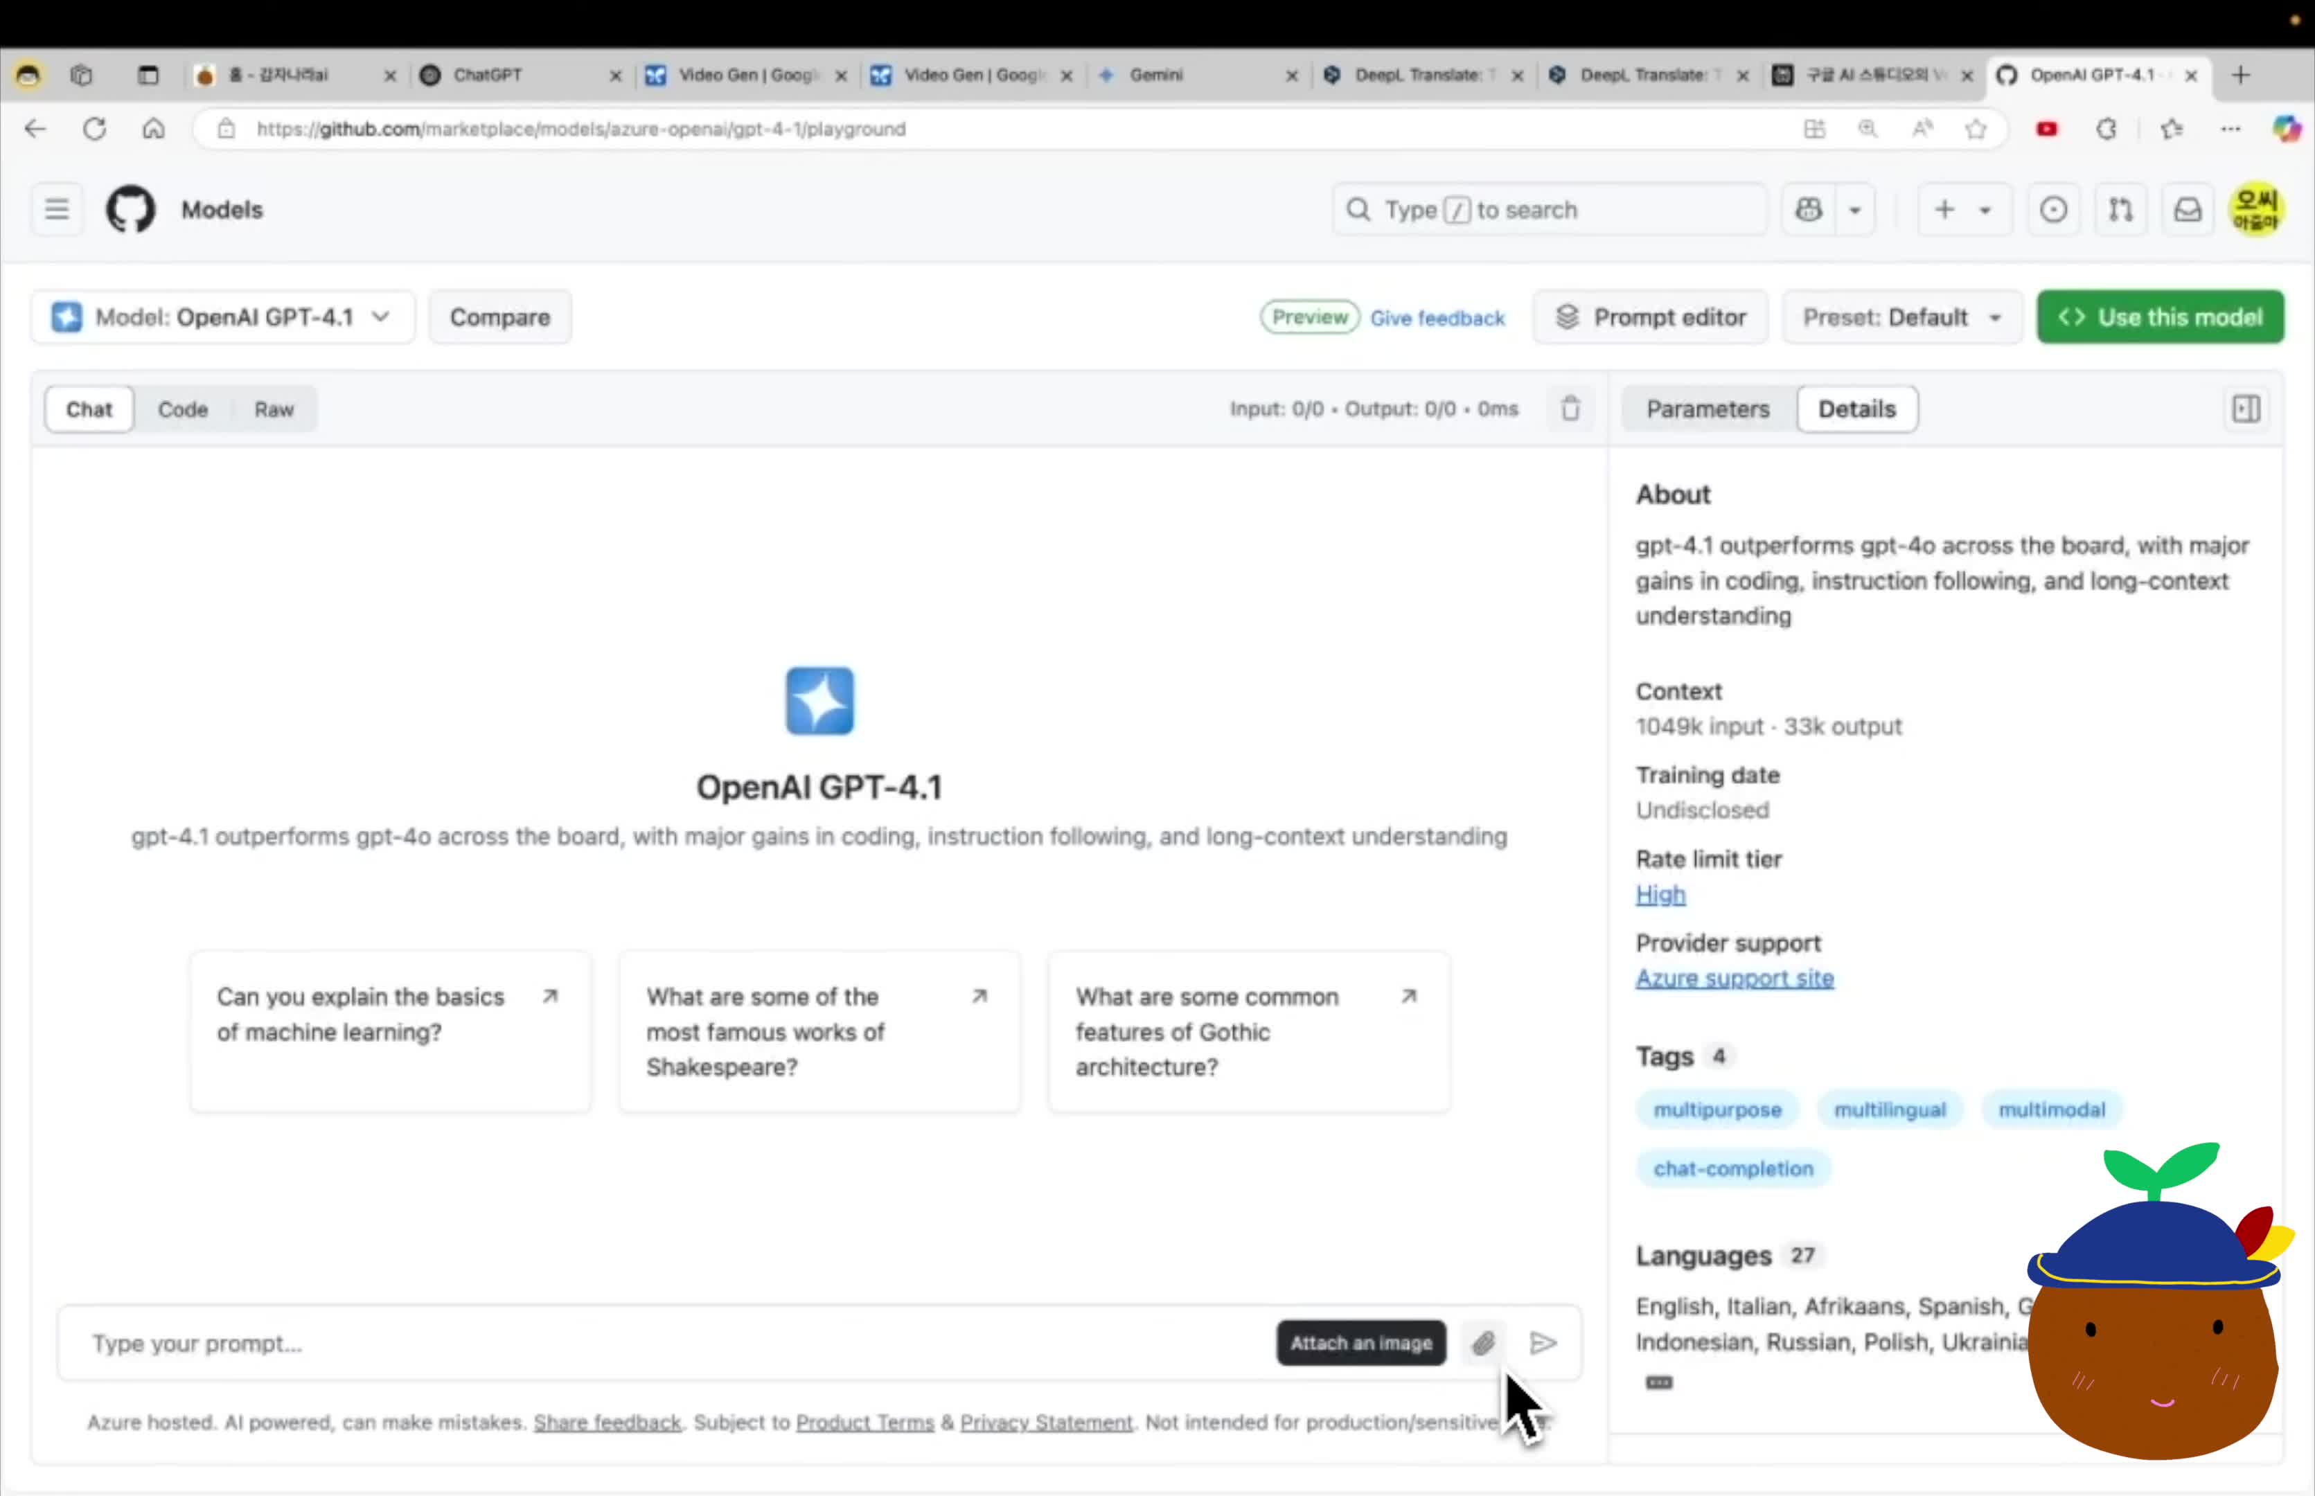Click the chat-completion tag
2315x1496 pixels.
pos(1733,1168)
